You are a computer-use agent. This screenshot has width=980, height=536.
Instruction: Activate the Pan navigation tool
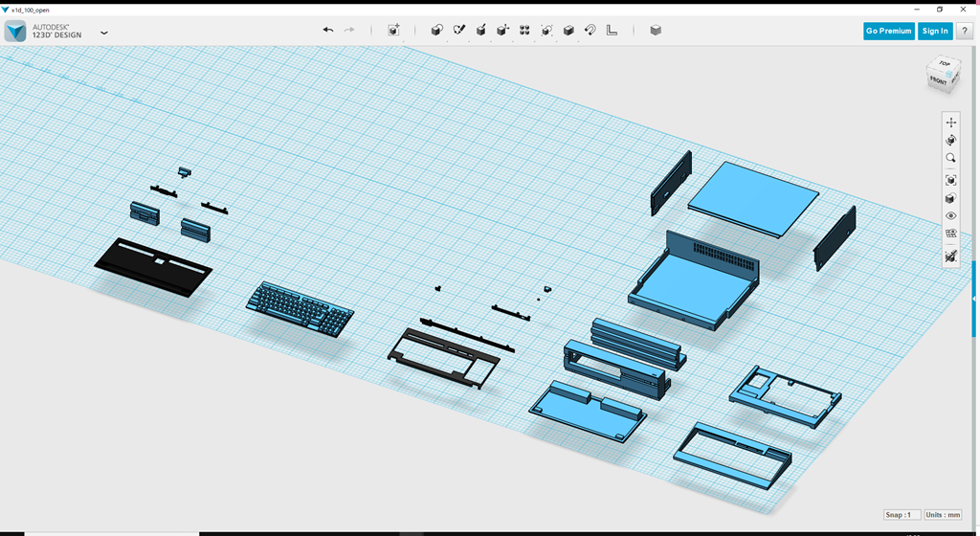950,123
